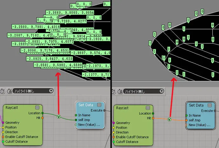Image resolution: width=219 pixels, height=148 pixels.
Task: Open right Set Data node menu icon
Action: 210,105
